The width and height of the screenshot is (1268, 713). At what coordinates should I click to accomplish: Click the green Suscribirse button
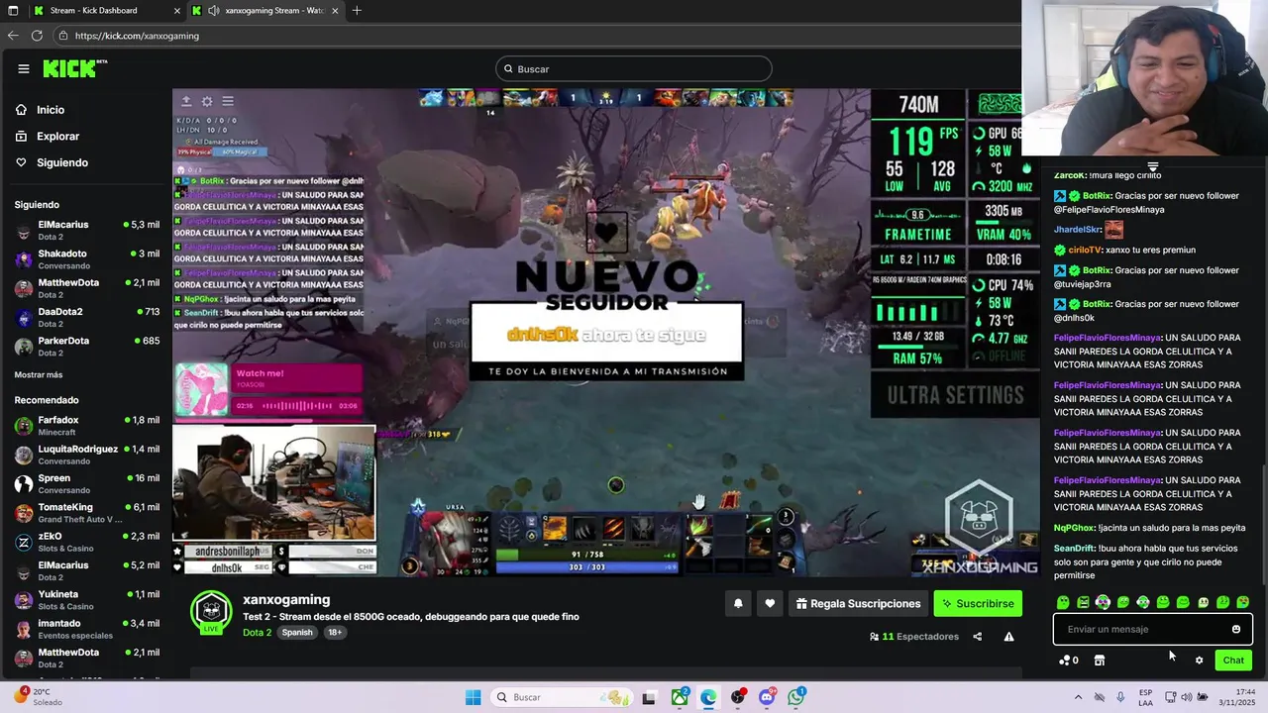pos(978,603)
